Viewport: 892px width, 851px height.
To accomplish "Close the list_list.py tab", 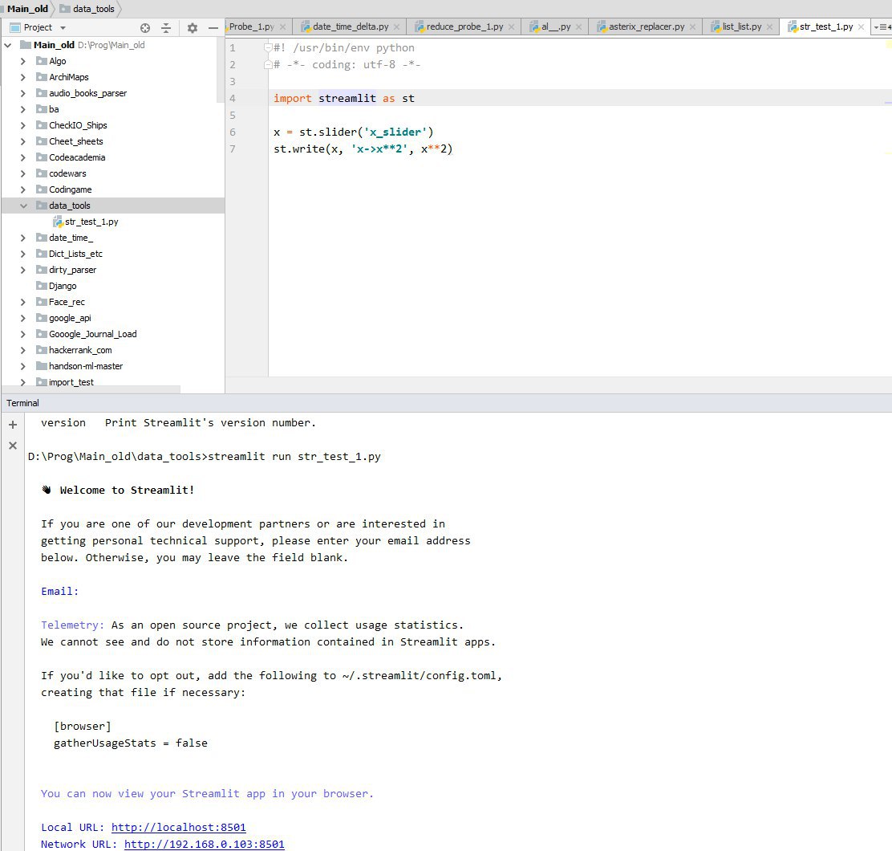I will (x=770, y=26).
